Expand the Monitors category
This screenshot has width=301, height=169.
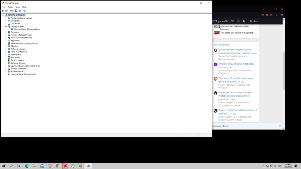point(6,46)
